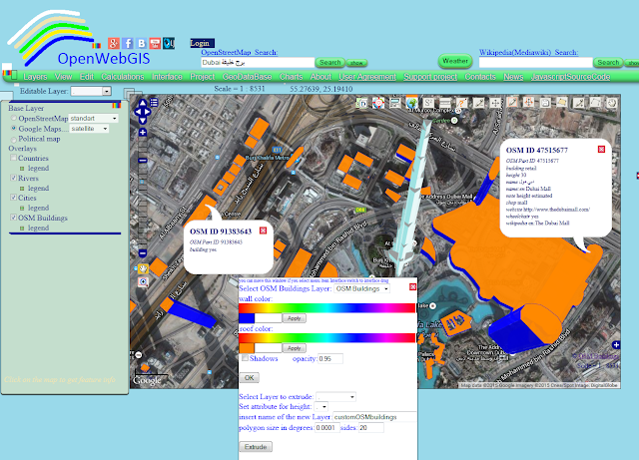
Task: Zoom out with the bottom minus button
Action: (x=143, y=253)
